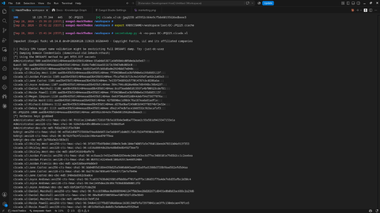This screenshot has width=380, height=213.
Task: Click the starburst icon in activity bar
Action: pos(4,106)
